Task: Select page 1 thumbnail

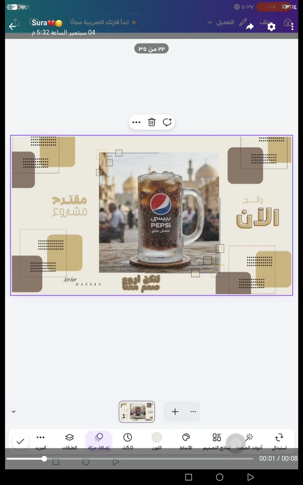Action: pos(137,412)
